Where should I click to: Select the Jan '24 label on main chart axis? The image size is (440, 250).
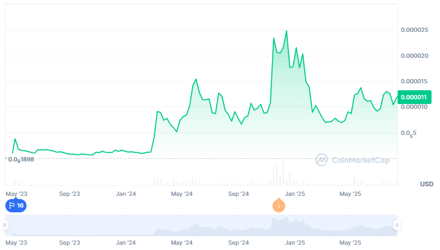(126, 194)
